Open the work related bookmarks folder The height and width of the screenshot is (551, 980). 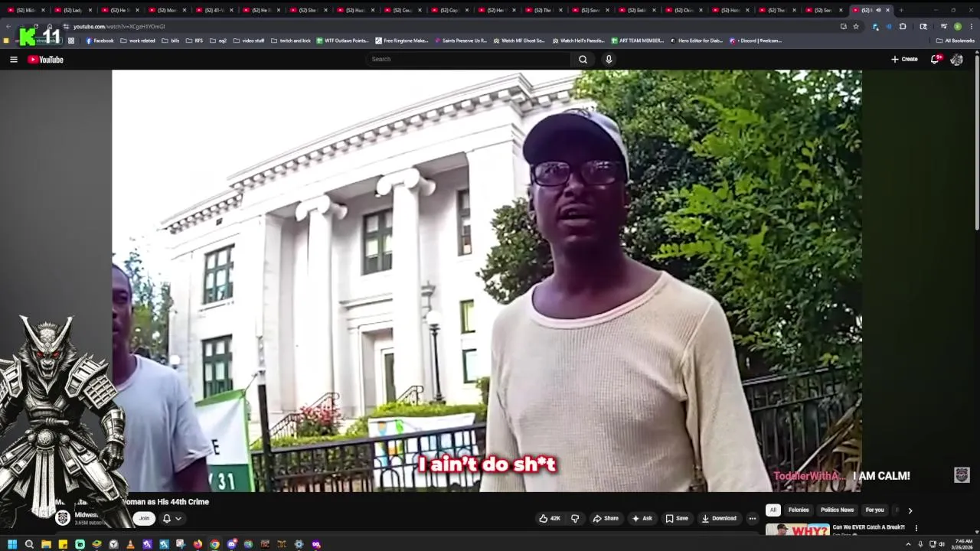(138, 41)
